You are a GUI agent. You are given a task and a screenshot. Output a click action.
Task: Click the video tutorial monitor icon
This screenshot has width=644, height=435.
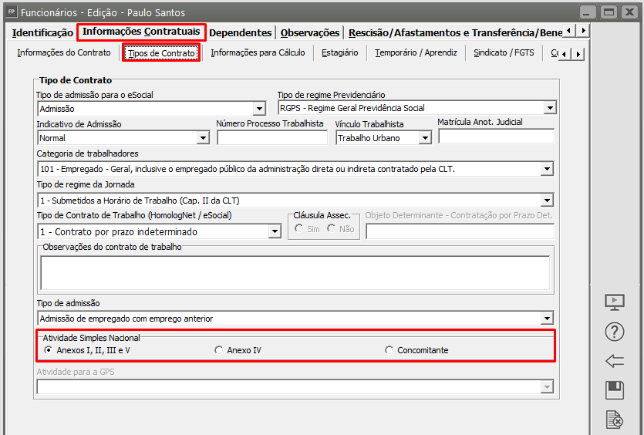click(614, 302)
